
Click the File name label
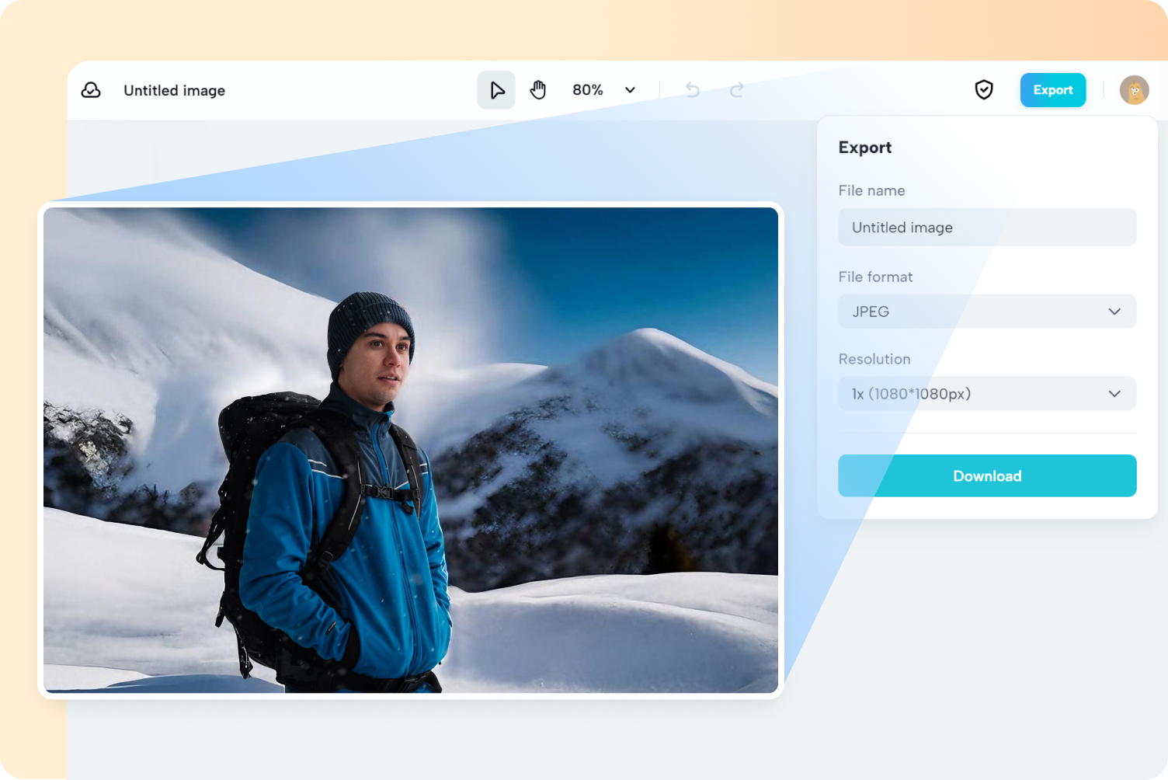pyautogui.click(x=871, y=190)
